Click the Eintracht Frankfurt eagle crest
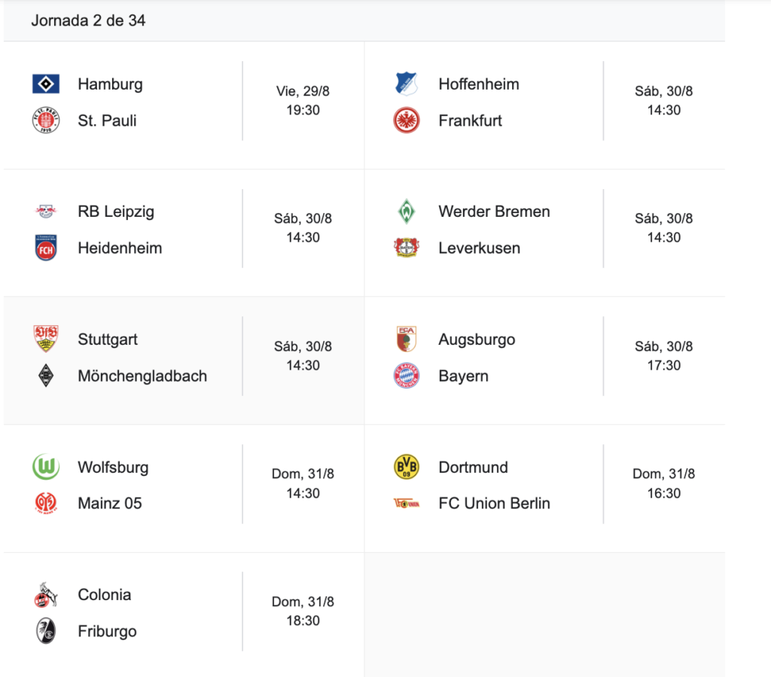771x677 pixels. click(407, 120)
